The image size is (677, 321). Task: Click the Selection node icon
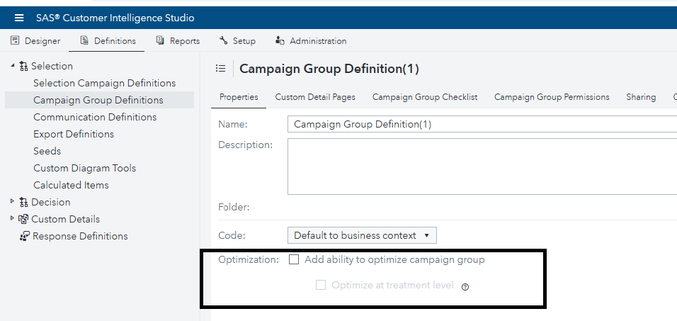pos(24,66)
